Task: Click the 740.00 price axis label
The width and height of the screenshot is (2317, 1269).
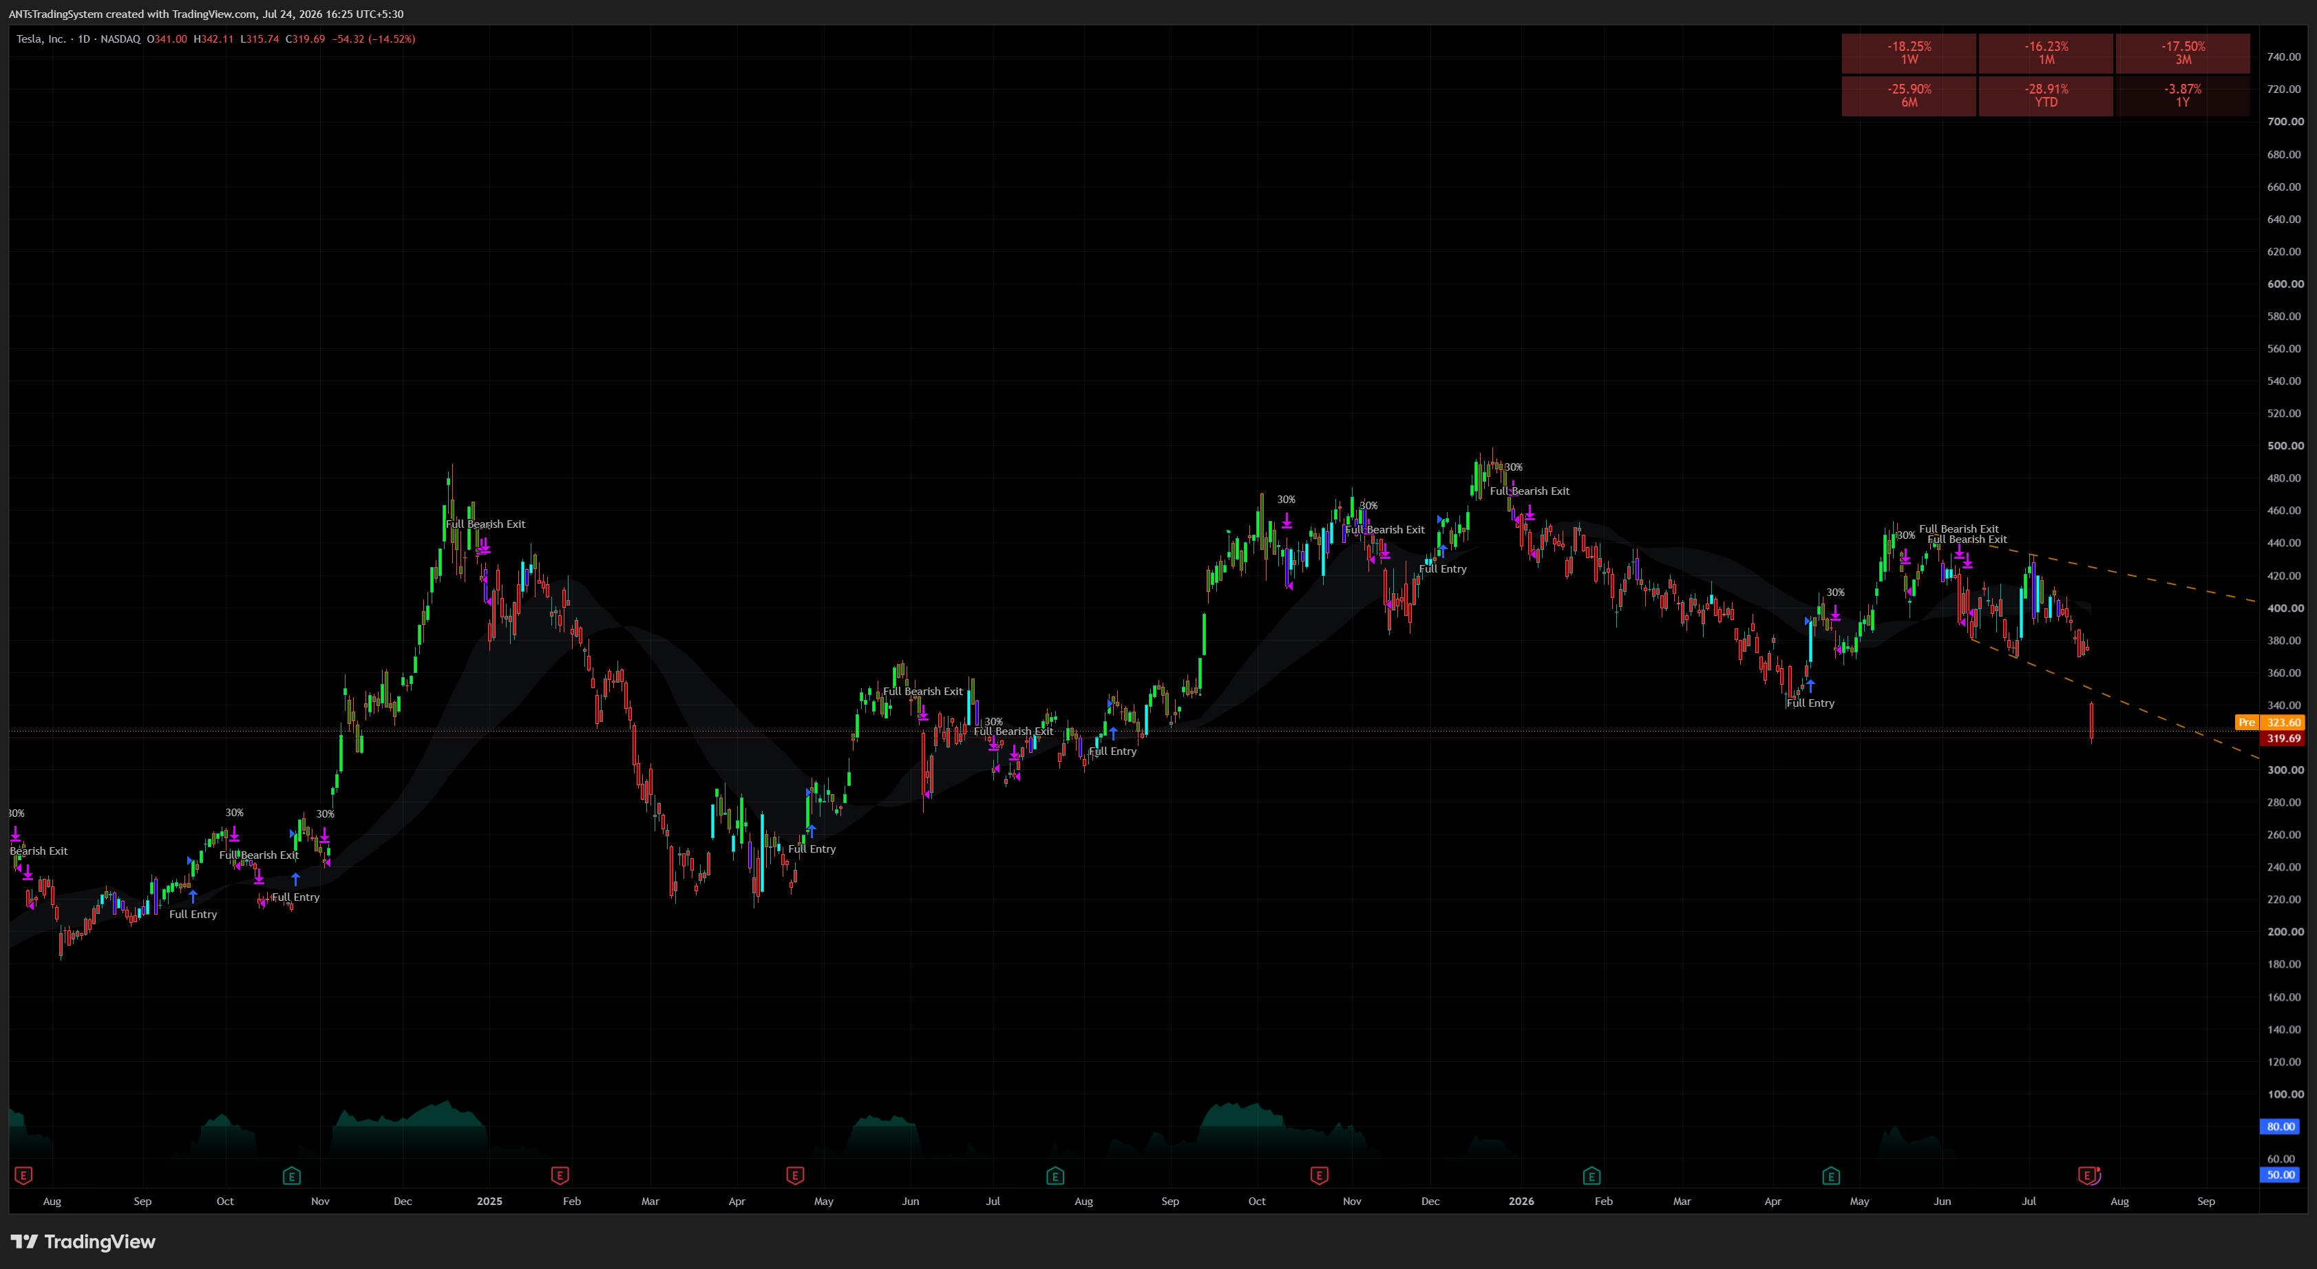Action: (x=2285, y=56)
